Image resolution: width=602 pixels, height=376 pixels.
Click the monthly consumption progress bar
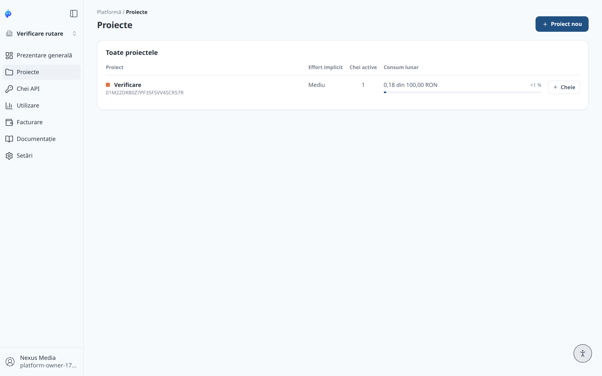462,92
